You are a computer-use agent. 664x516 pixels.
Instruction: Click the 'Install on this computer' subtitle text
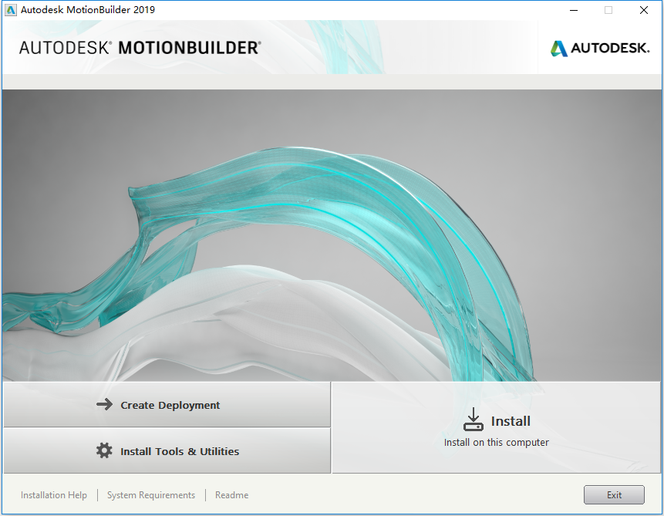[497, 442]
